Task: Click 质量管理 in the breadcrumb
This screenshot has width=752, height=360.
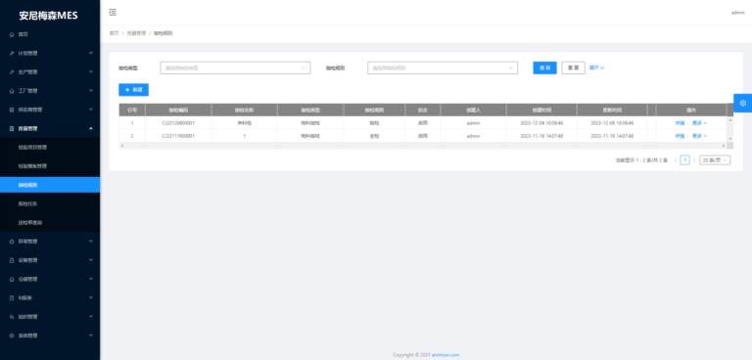Action: pos(136,33)
